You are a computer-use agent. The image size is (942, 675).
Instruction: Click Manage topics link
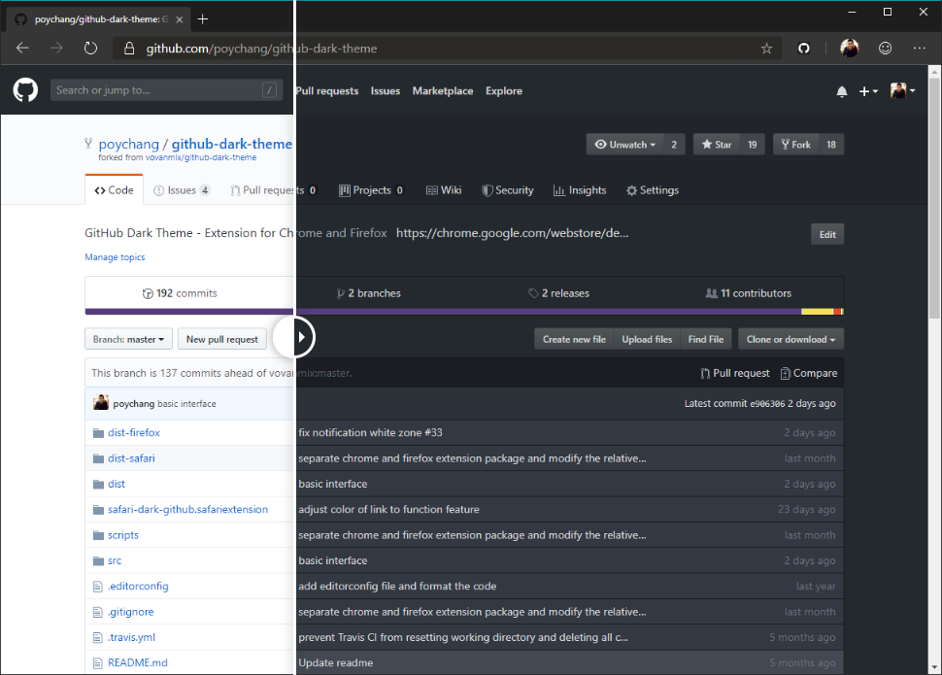pyautogui.click(x=115, y=257)
